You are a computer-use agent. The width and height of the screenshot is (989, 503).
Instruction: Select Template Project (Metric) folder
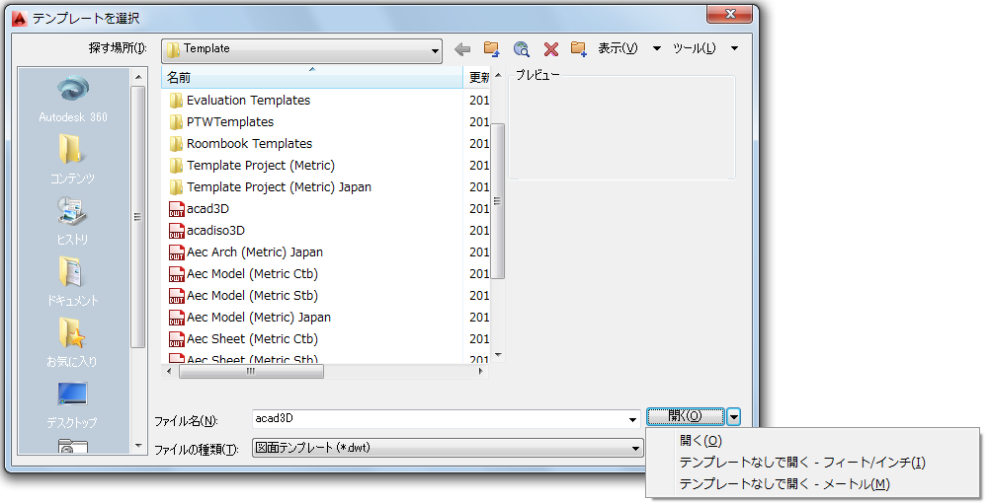tap(261, 166)
